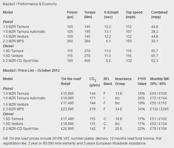The width and height of the screenshot is (174, 148).
Task: Click the P11D Value column header
Action: point(142,81)
